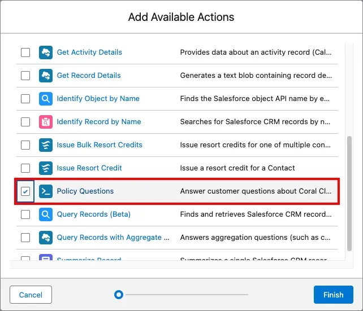
Task: Click the Identify Object by Name icon
Action: point(46,99)
